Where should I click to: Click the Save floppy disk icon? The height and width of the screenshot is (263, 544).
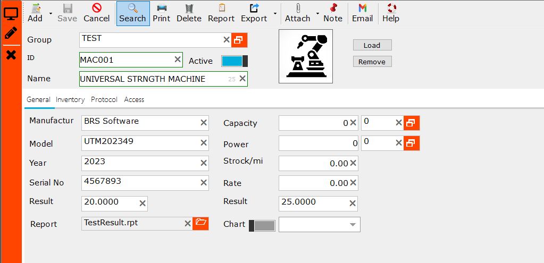tap(68, 7)
